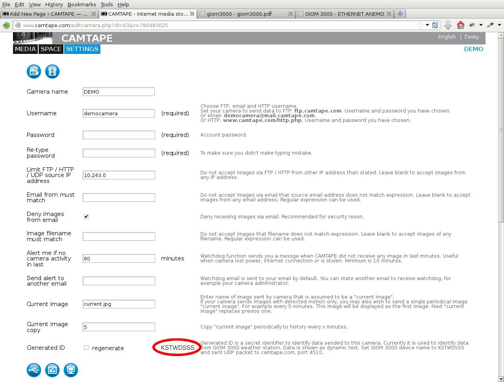Screen dimensions: 504x382
Task: Click the scrollbar down arrow
Action: (501, 379)
